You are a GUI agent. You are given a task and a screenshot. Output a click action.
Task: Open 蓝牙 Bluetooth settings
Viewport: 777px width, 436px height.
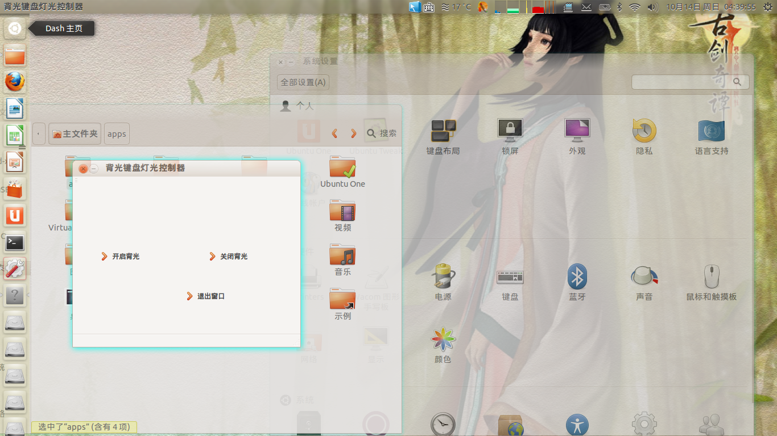point(577,283)
